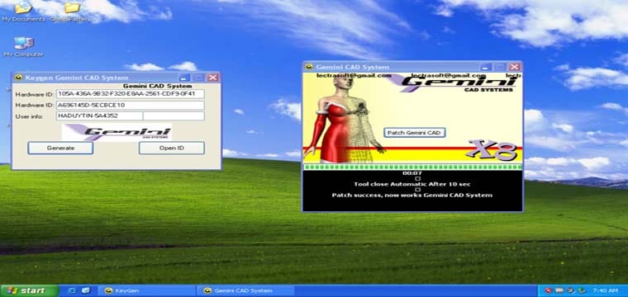Click the empty second User info field

[174, 116]
